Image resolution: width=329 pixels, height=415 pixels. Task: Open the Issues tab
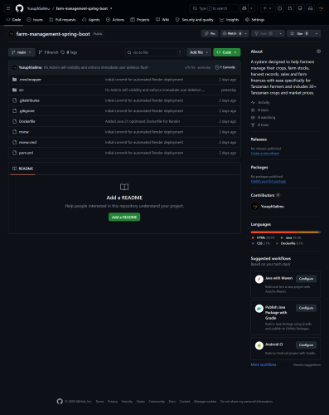click(x=35, y=20)
